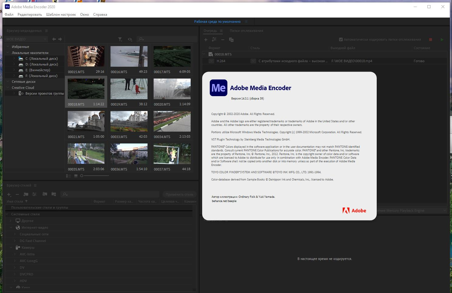Open the Шаблон настроек menu

[61, 15]
